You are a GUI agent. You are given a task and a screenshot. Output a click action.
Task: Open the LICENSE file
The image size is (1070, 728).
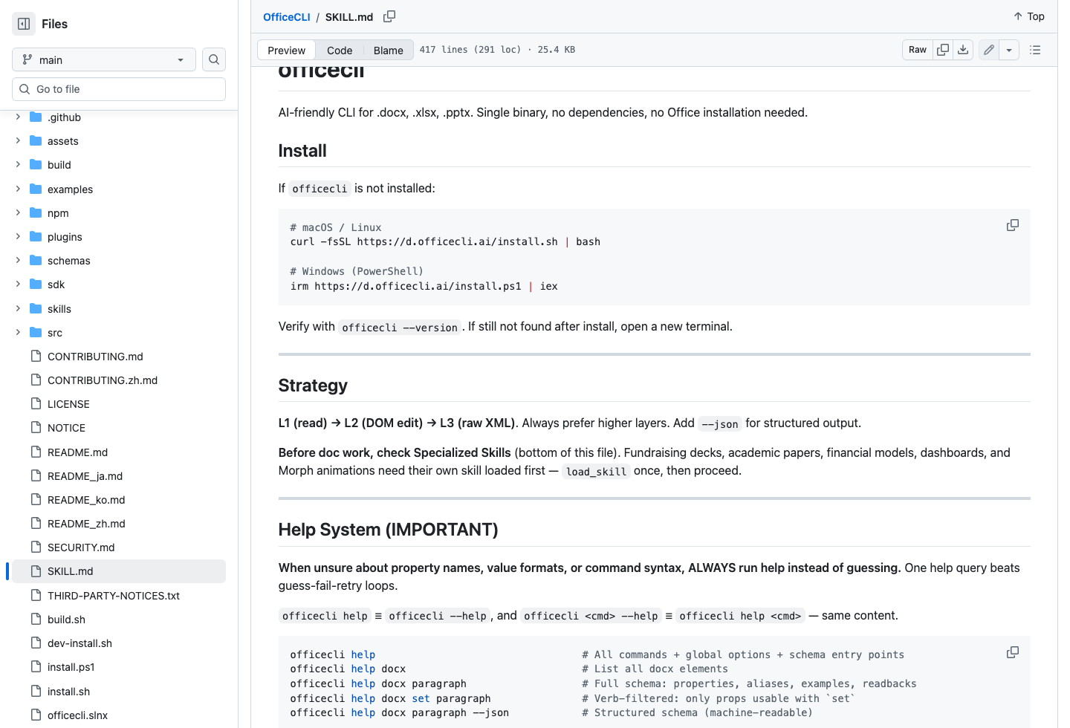(68, 404)
